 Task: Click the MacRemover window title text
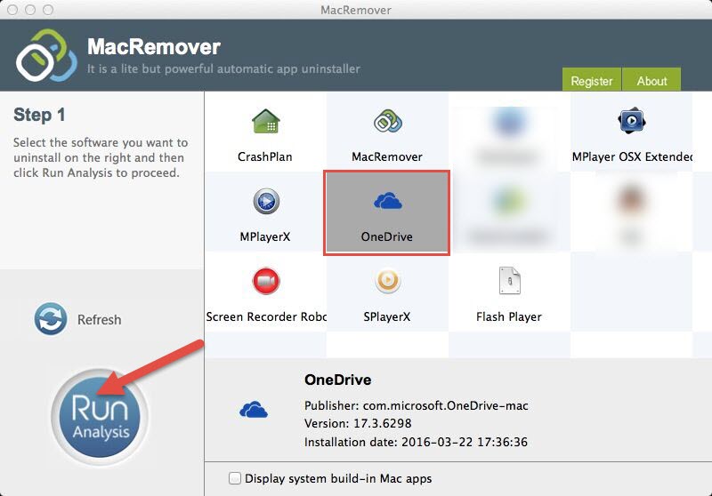click(x=355, y=10)
